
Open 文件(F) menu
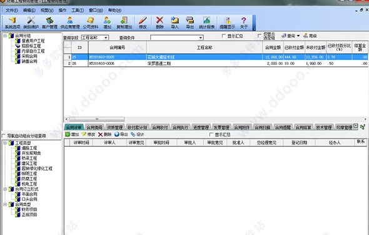pyautogui.click(x=11, y=11)
